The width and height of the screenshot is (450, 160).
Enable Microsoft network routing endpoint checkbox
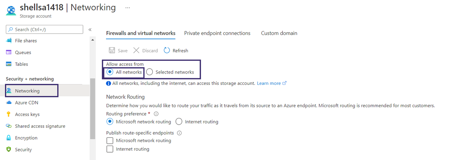click(110, 141)
